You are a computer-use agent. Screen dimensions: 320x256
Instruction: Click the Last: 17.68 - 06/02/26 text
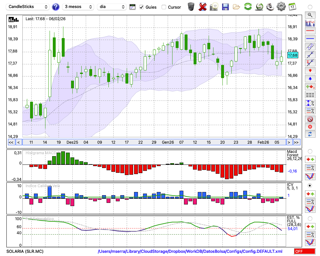45,19
